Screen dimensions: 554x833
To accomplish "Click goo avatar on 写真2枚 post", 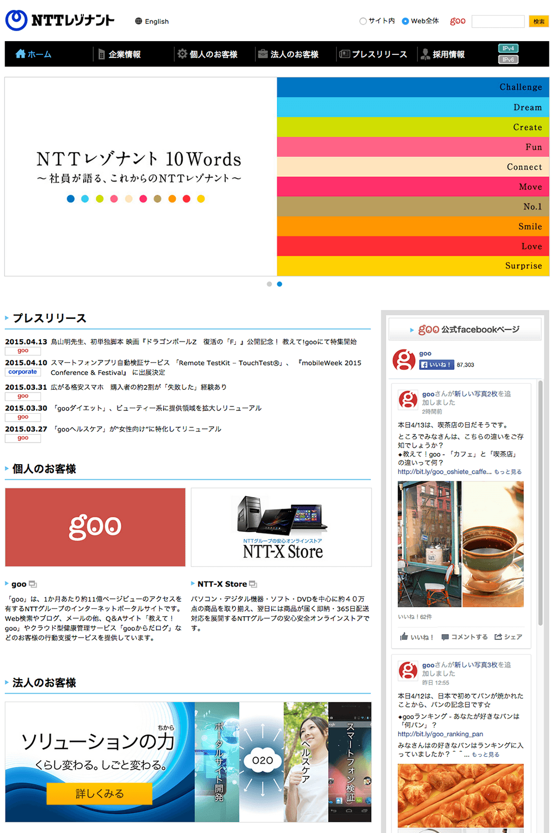I will point(408,399).
